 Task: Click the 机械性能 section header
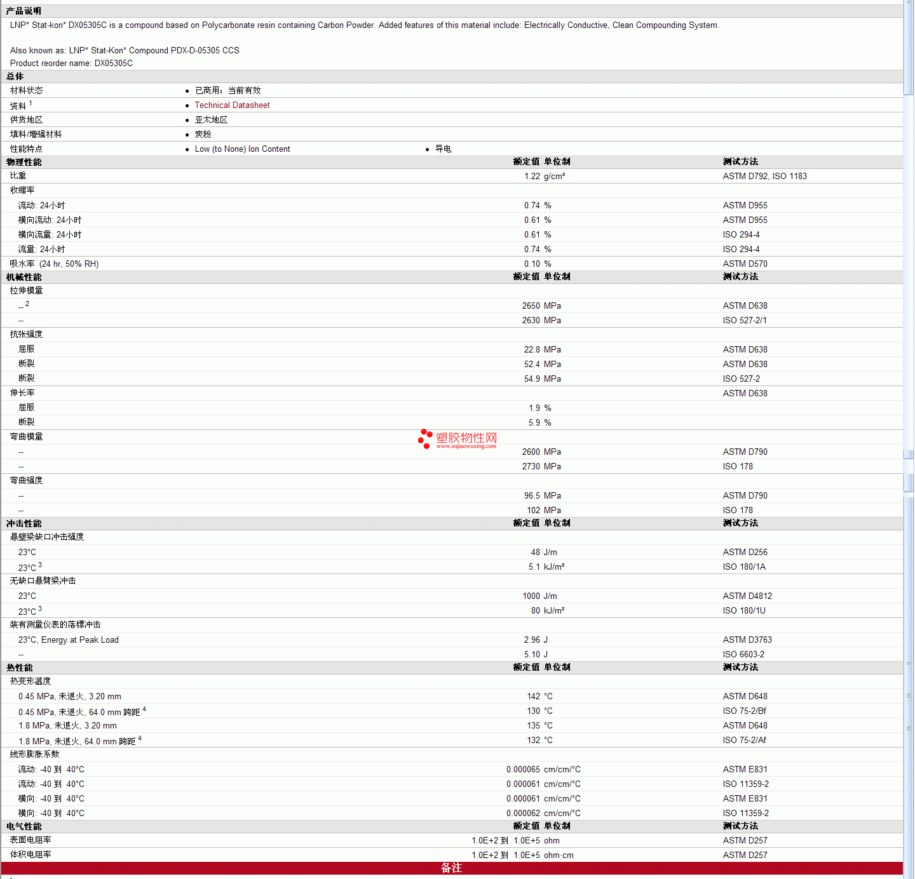(x=24, y=277)
